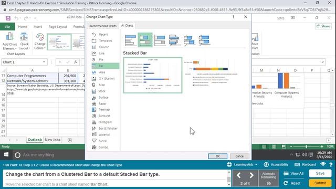Click Cortana Ask me anything search box
336x189 pixels.
coord(49,155)
